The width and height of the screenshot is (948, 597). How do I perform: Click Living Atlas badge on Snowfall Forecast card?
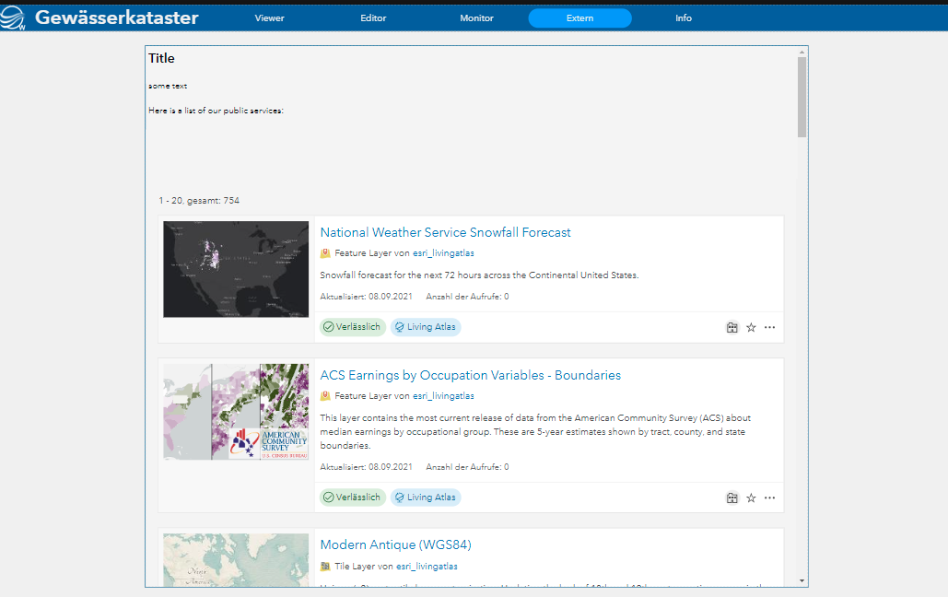[x=426, y=327]
